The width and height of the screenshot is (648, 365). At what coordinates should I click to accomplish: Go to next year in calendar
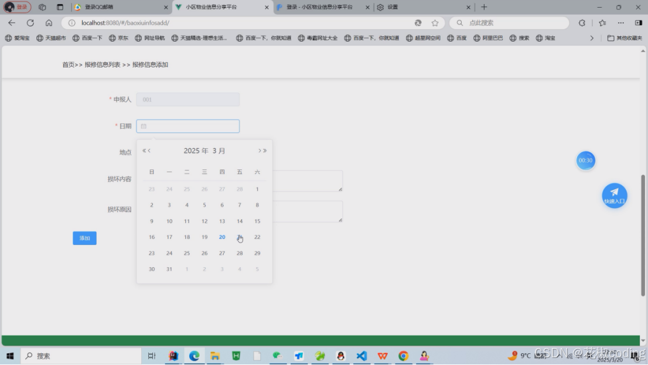point(265,151)
